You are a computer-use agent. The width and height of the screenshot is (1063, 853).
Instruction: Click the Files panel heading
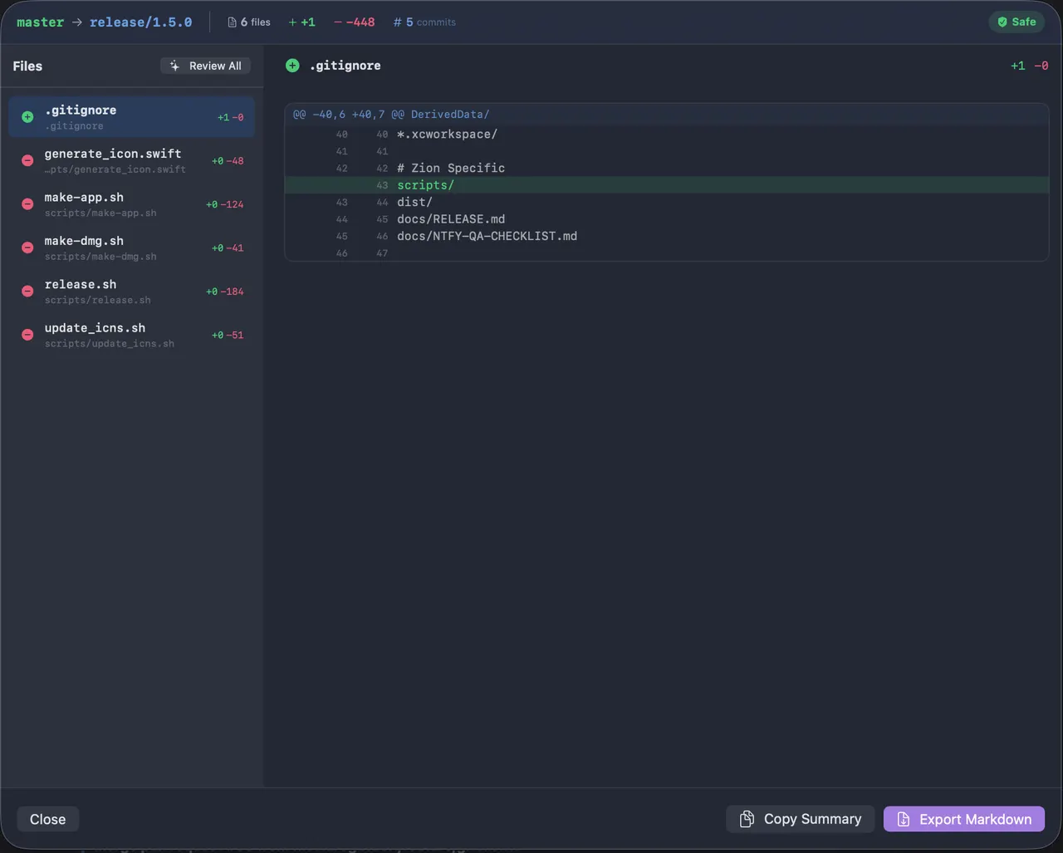[x=27, y=66]
